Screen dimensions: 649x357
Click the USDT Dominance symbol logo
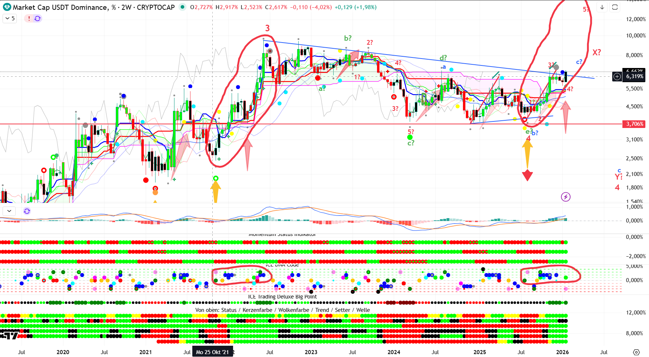click(7, 7)
